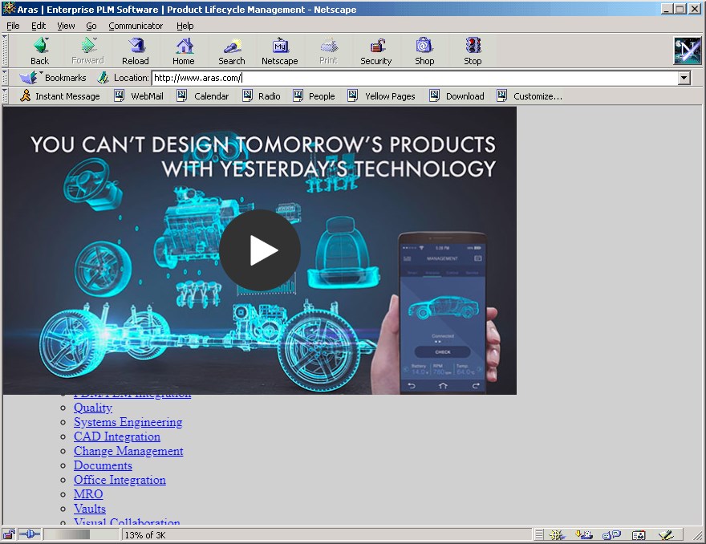The height and width of the screenshot is (544, 706).
Task: Open the Bookmarks dropdown
Action: coord(53,78)
